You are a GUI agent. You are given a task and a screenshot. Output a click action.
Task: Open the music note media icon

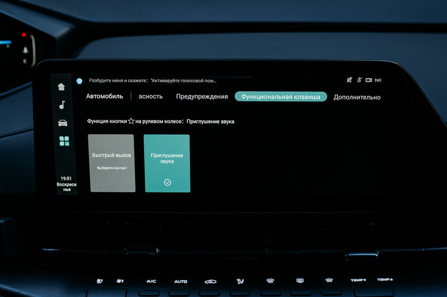(x=62, y=105)
